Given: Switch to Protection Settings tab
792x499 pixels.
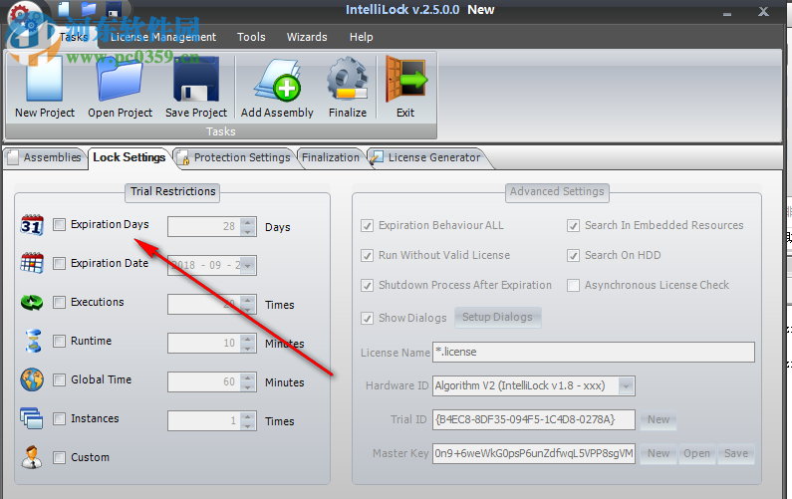Looking at the screenshot, I should (x=234, y=157).
